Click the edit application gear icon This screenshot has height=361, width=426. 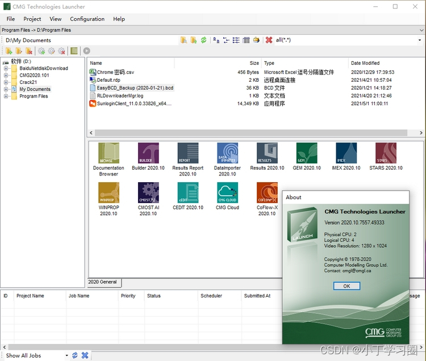pos(51,51)
